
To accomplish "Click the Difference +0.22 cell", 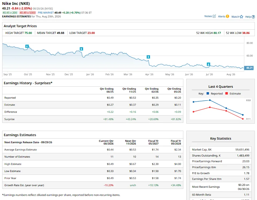I will click(110, 112).
